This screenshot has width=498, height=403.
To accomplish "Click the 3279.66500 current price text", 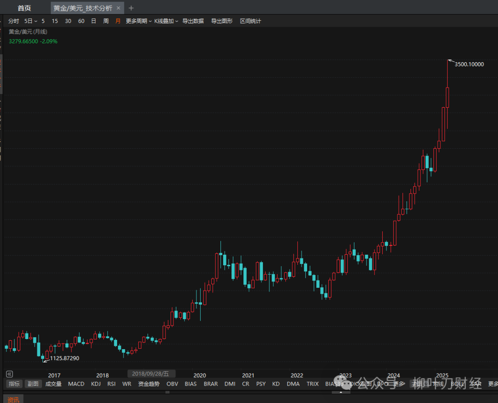I will pyautogui.click(x=24, y=41).
